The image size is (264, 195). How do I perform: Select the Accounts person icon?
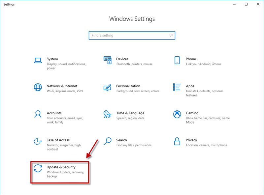[x=38, y=114]
